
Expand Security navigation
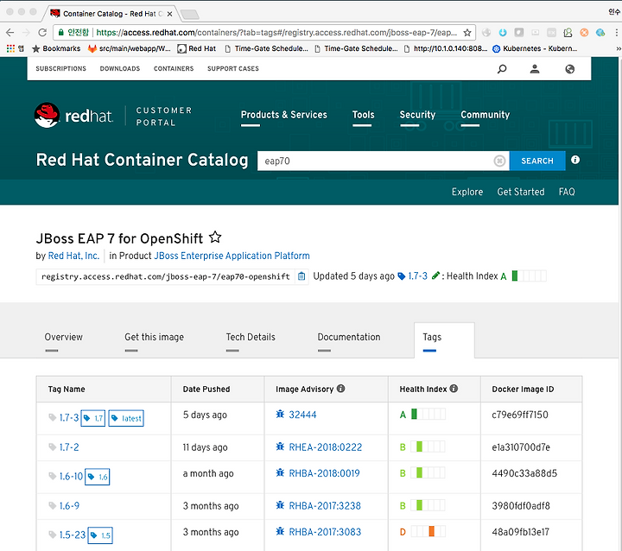tap(417, 115)
